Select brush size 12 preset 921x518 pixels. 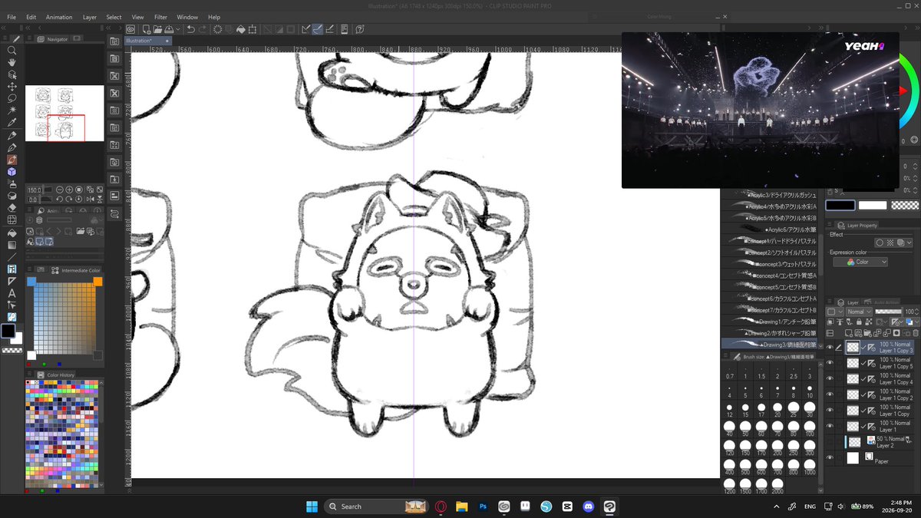[730, 411]
